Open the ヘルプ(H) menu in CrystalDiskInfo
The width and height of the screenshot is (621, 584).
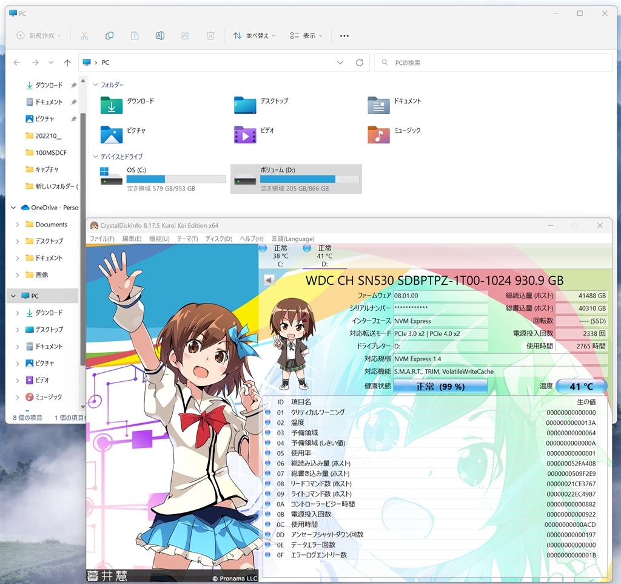252,239
